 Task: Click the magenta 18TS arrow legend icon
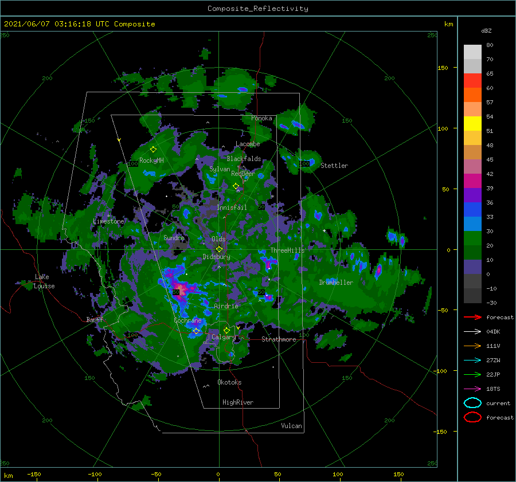pyautogui.click(x=472, y=389)
